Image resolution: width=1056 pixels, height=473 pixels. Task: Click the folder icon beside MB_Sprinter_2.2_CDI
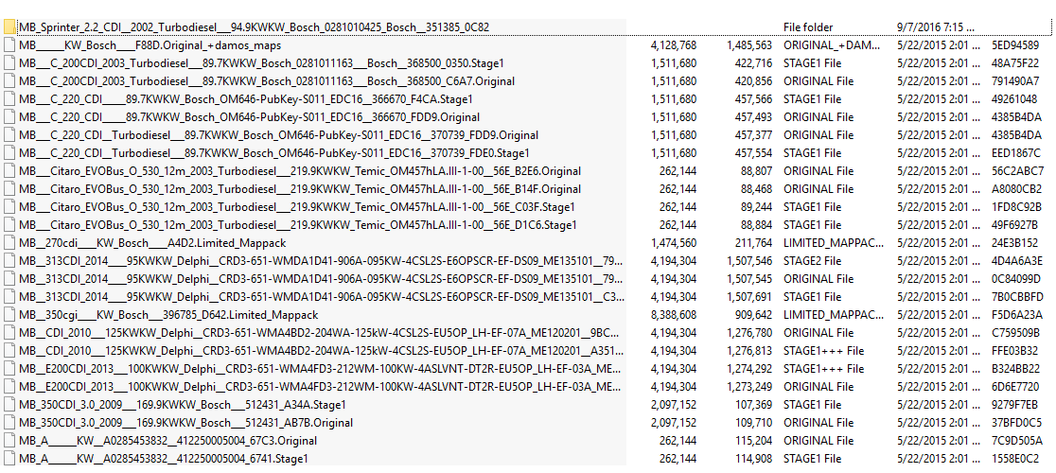point(9,27)
